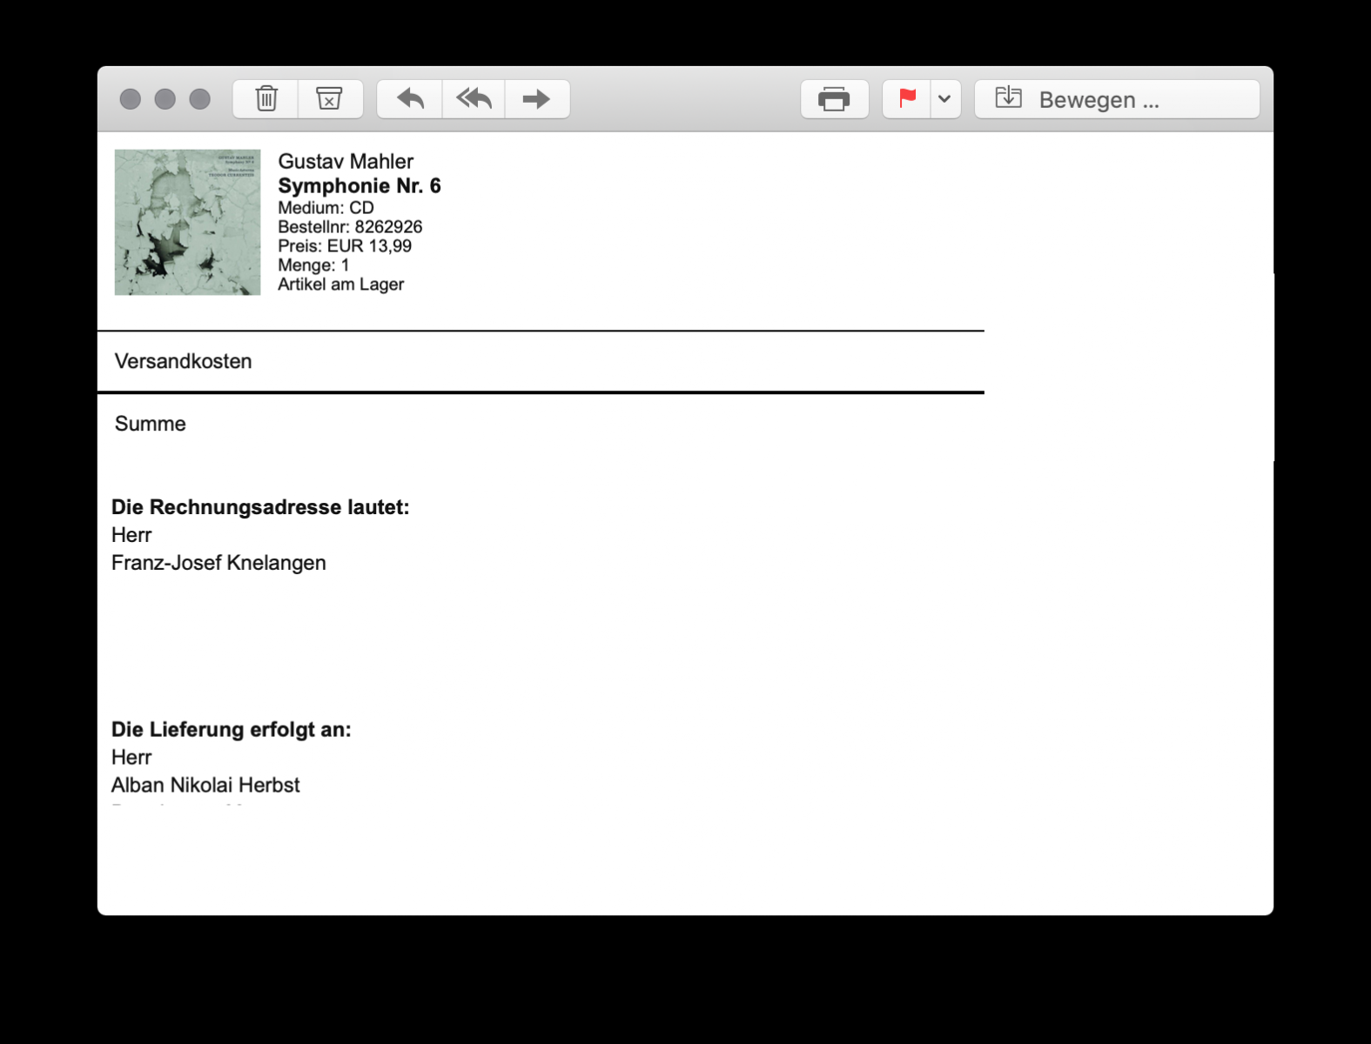Select "Preis: EUR 13,99" line
Screen dimensions: 1371x1044
click(x=345, y=246)
